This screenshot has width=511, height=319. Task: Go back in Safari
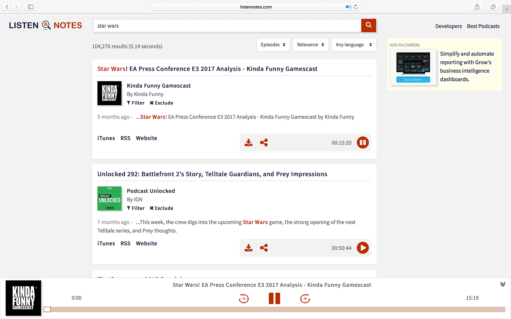(7, 7)
